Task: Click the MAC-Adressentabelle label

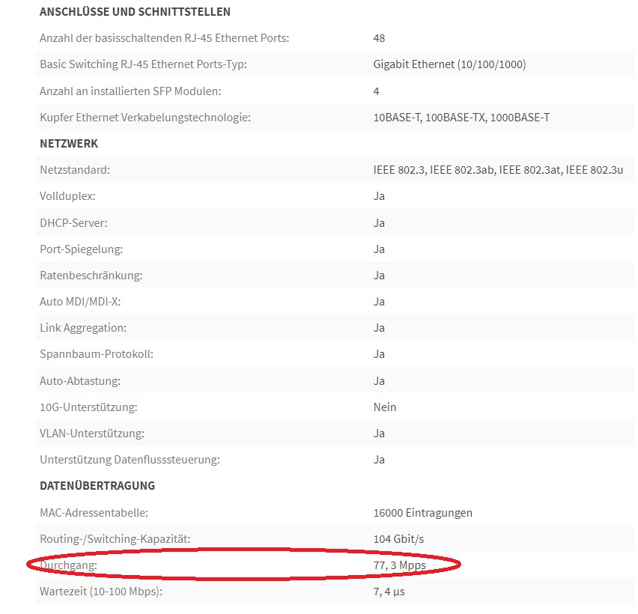Action: 94,513
